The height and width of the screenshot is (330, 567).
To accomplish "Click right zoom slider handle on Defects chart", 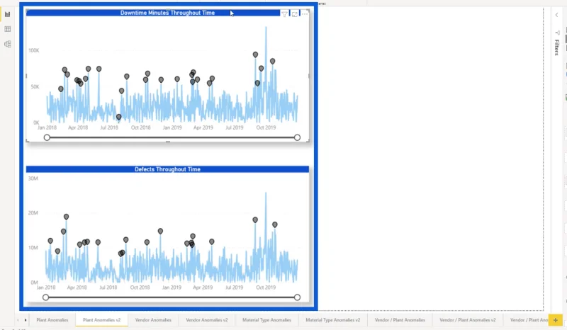I will [297, 297].
